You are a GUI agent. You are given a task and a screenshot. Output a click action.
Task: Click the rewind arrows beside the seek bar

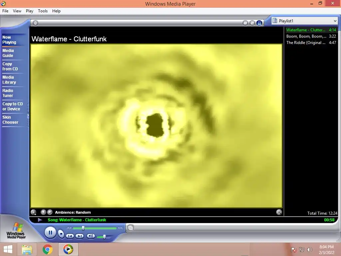tap(69, 228)
